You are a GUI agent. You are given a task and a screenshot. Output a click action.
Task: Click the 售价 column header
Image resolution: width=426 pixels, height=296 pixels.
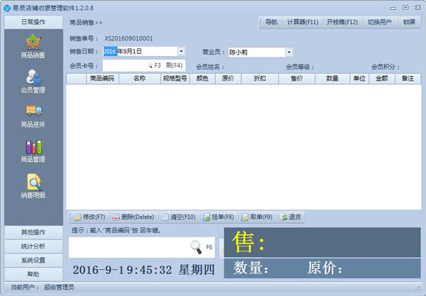[297, 79]
